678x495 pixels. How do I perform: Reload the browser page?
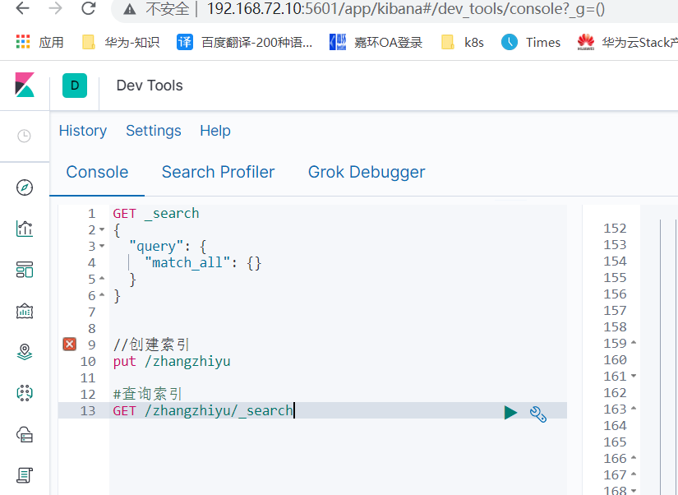tap(89, 8)
